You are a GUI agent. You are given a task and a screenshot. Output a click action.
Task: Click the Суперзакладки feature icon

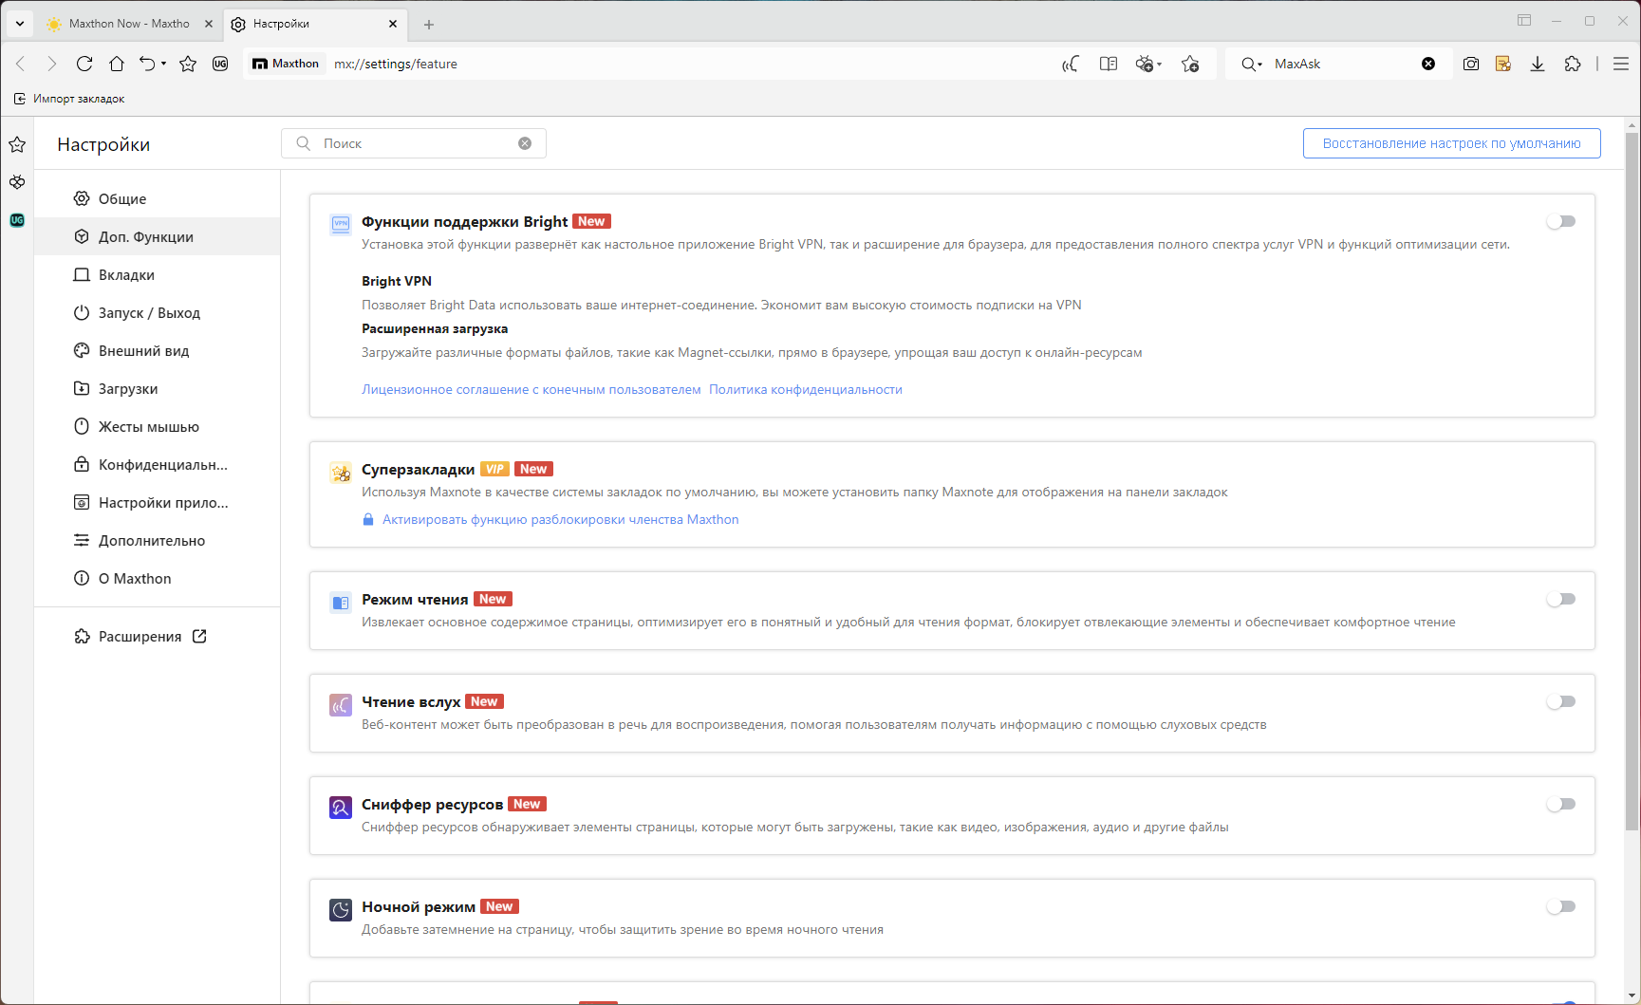(341, 472)
